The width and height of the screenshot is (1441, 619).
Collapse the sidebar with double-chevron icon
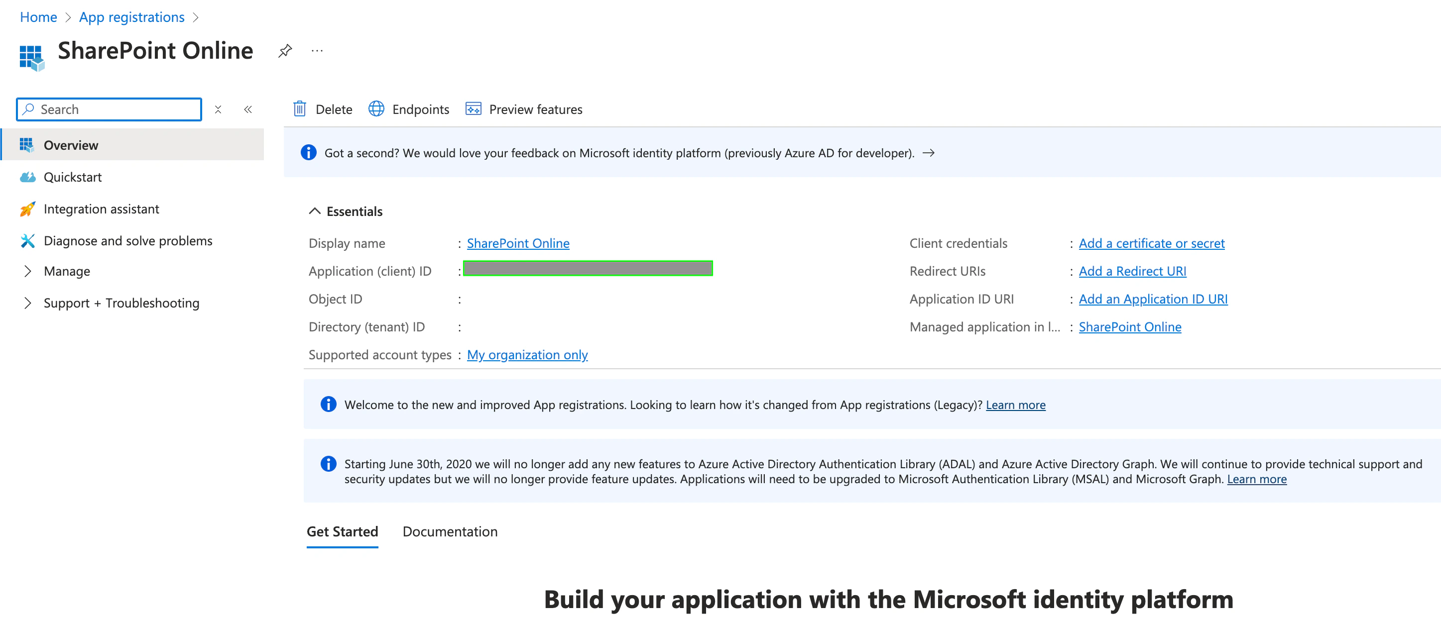(248, 109)
